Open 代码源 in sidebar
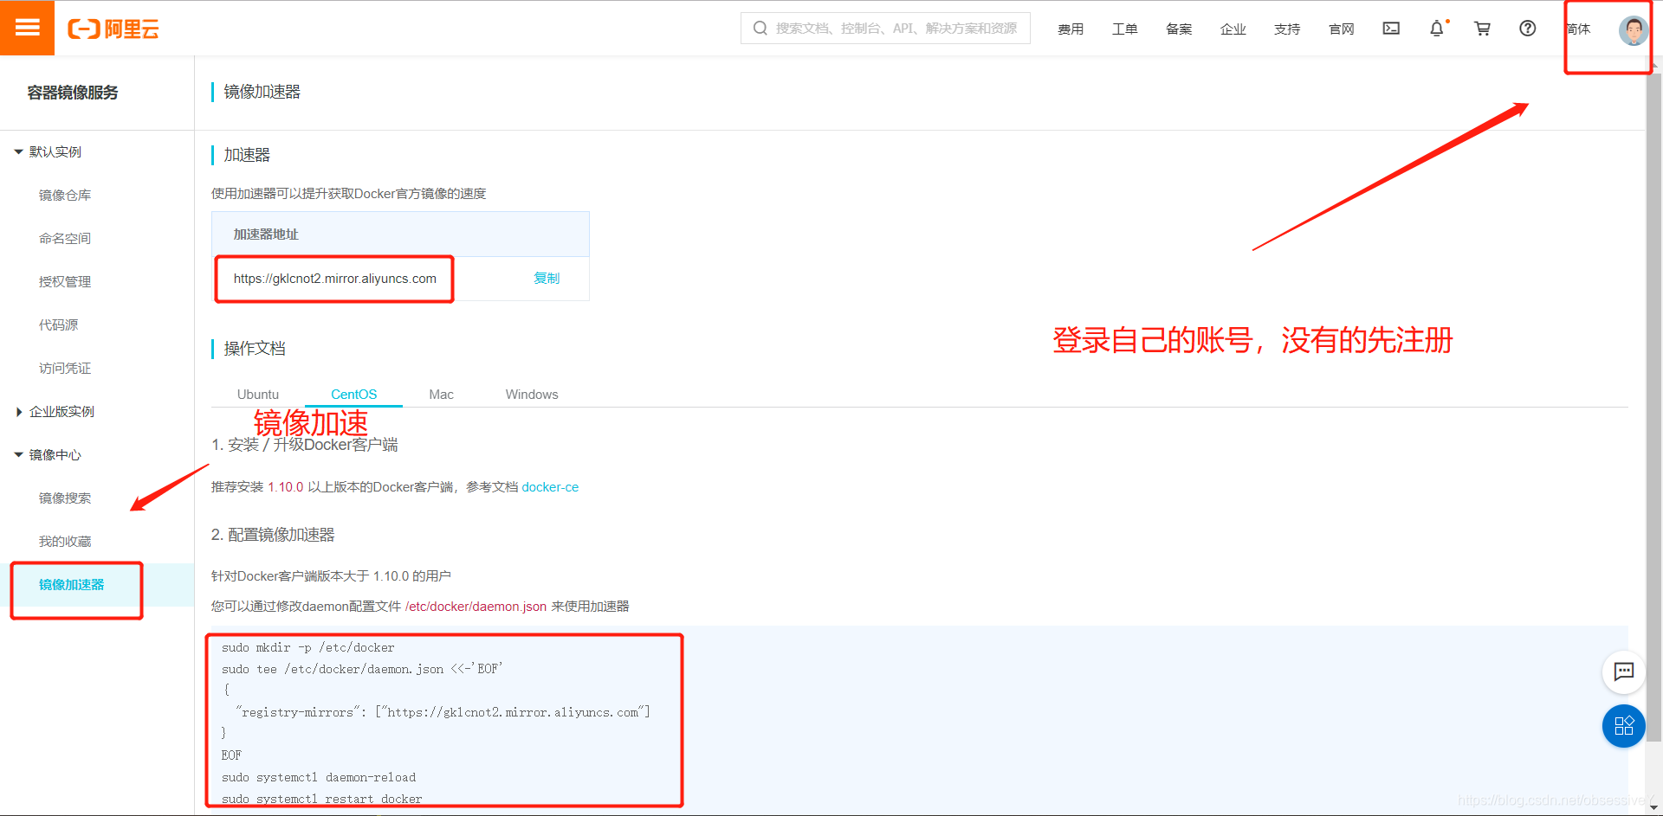 58,325
